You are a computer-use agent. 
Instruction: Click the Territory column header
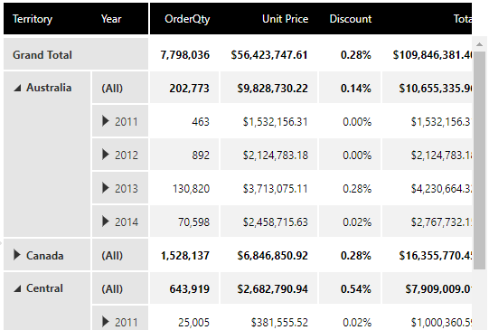coord(33,19)
